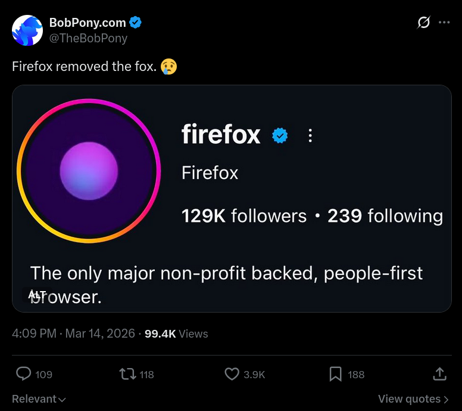Open the post's three-dot more menu
This screenshot has width=462, height=411.
coord(444,23)
